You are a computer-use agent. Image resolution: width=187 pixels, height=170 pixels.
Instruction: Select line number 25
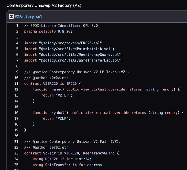click(x=16, y=165)
